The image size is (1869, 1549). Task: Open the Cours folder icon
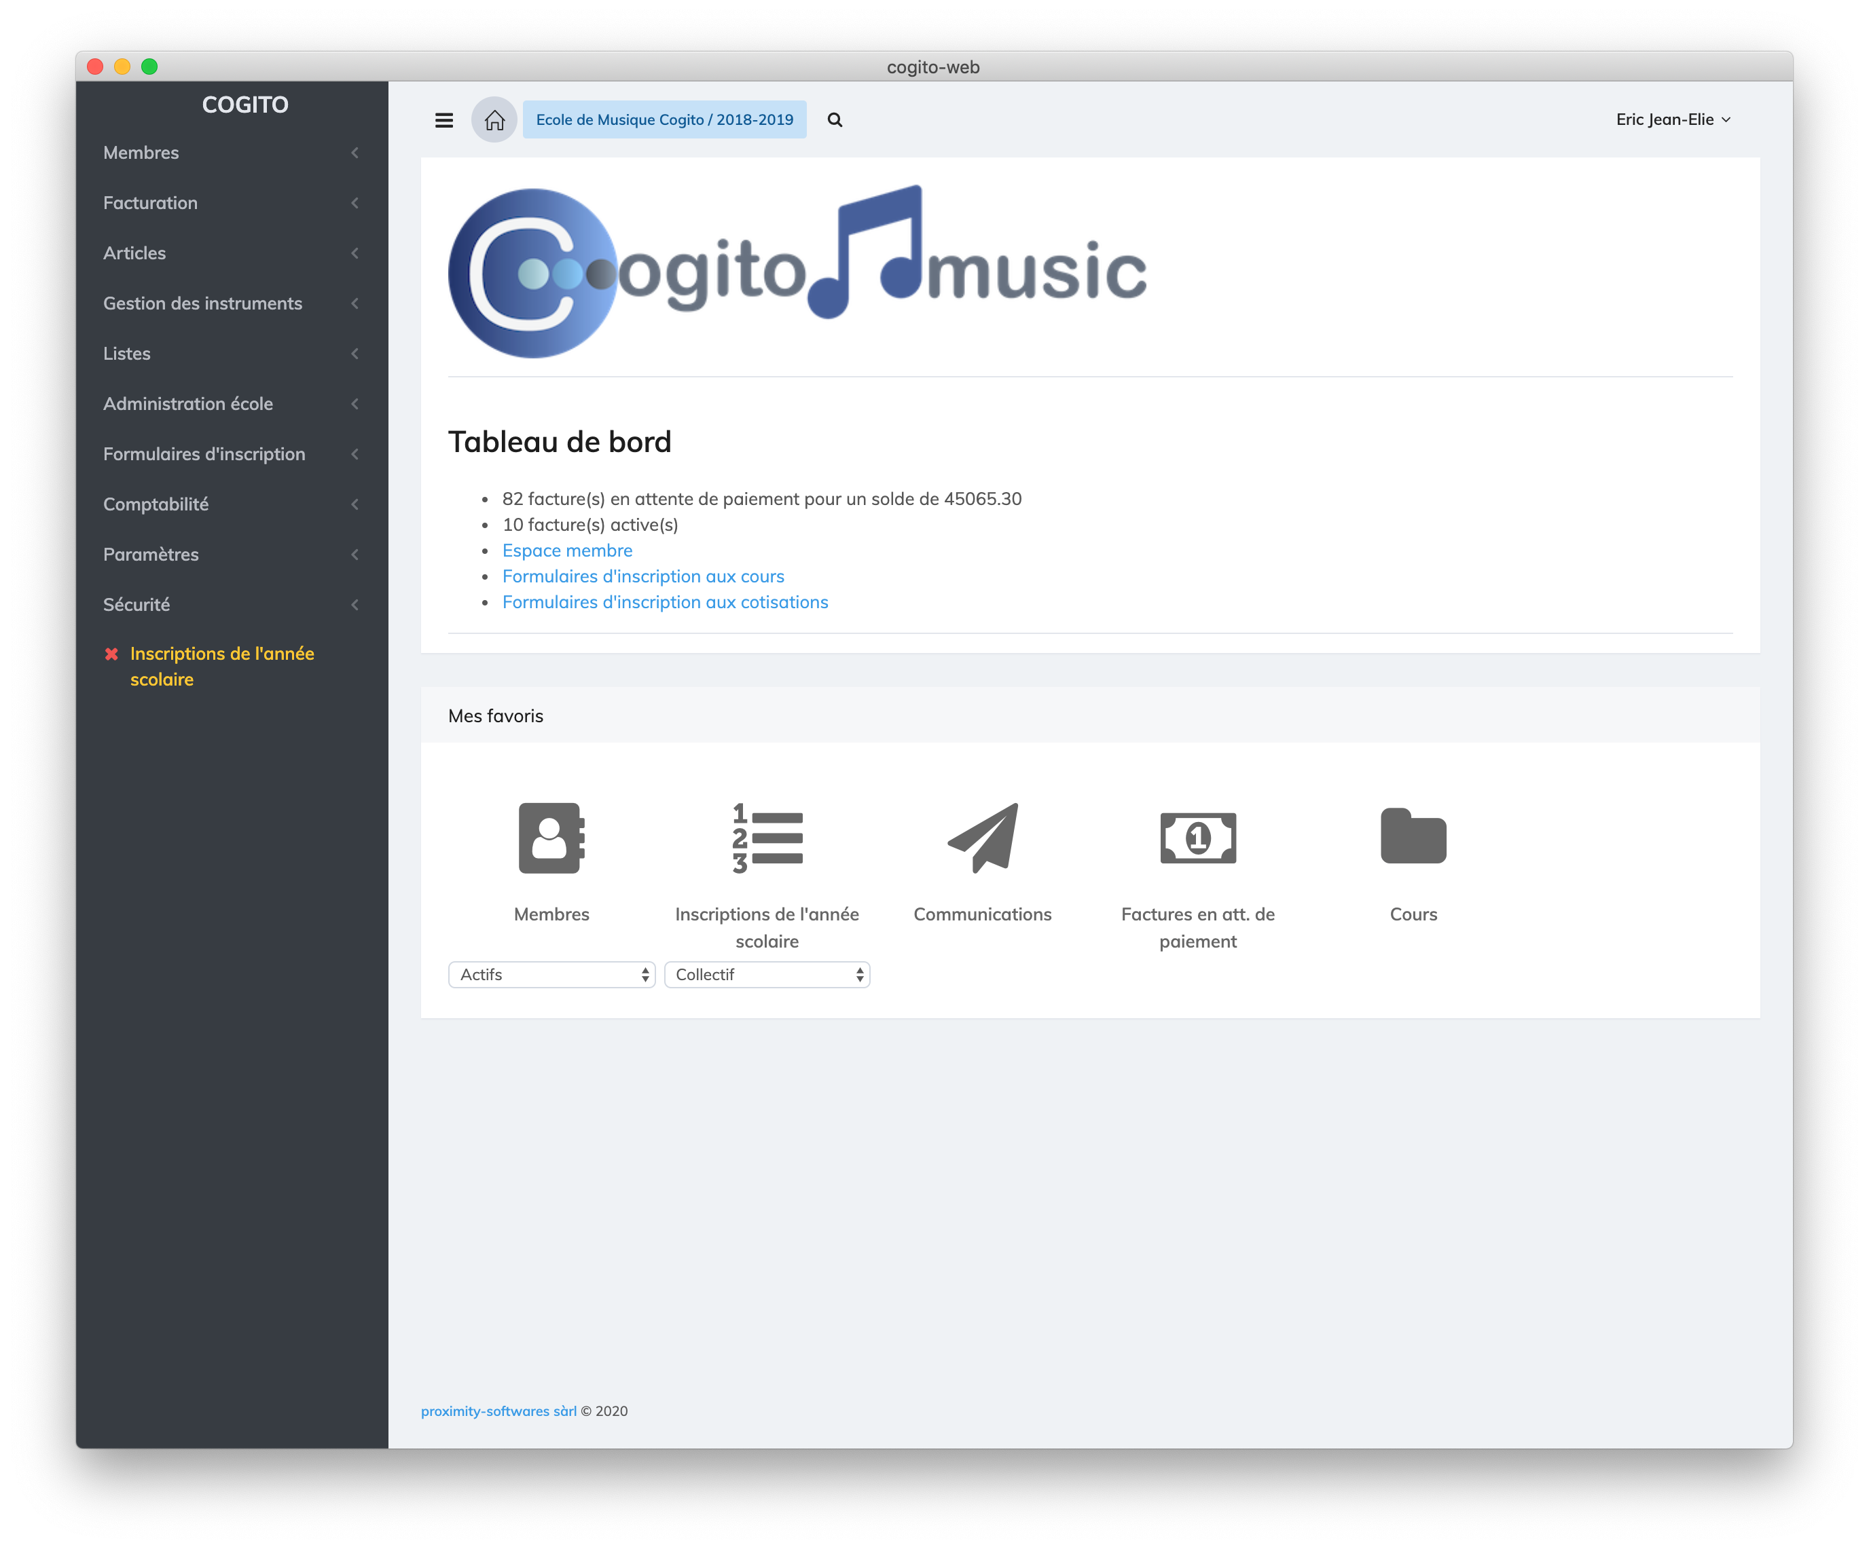click(x=1413, y=836)
